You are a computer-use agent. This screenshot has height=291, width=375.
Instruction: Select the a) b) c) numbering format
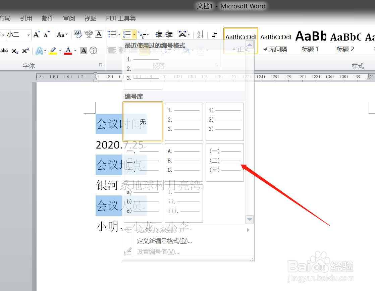click(143, 203)
